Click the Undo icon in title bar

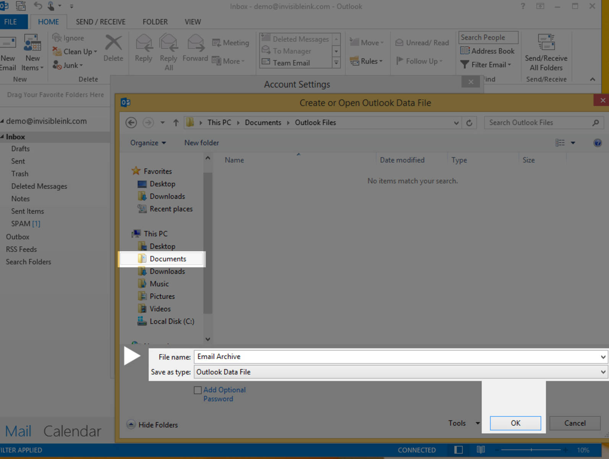tap(38, 6)
